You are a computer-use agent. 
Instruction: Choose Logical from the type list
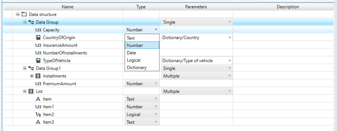pos(142,60)
